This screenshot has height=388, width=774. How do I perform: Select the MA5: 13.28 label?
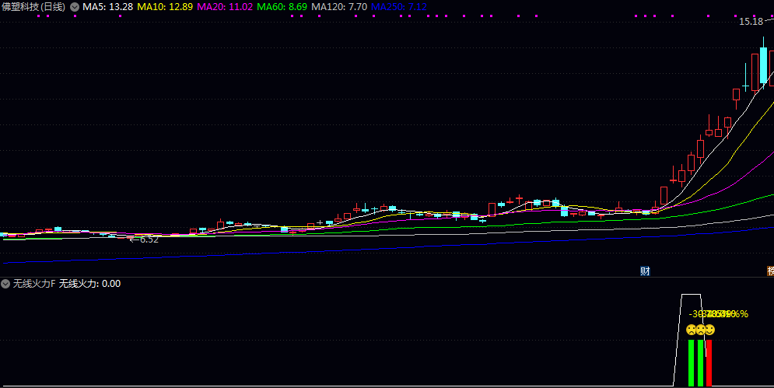tap(107, 7)
